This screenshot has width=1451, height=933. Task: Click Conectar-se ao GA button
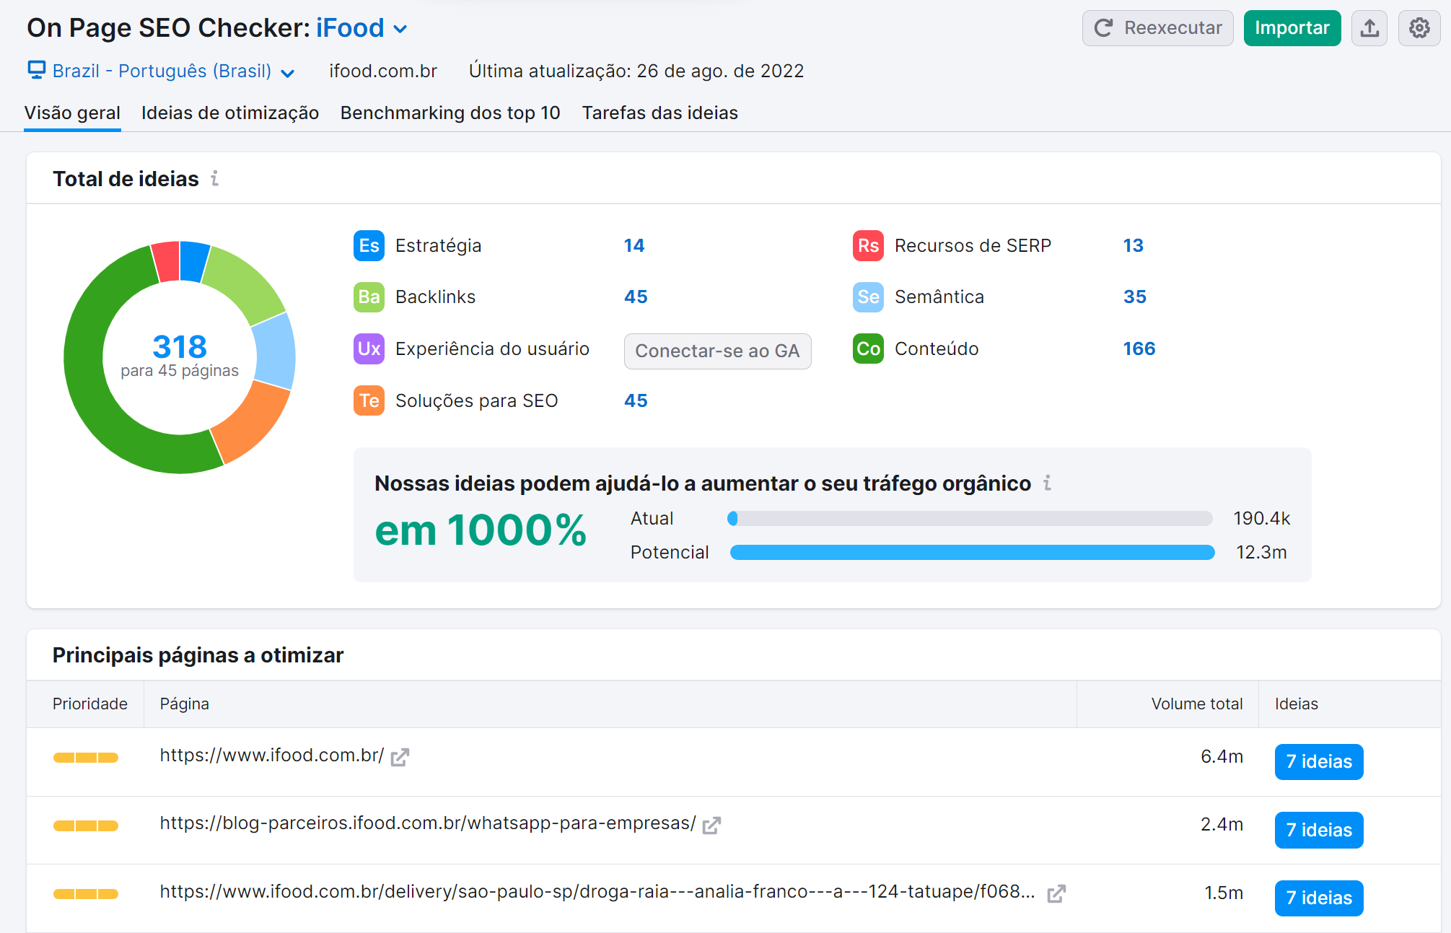tap(717, 351)
